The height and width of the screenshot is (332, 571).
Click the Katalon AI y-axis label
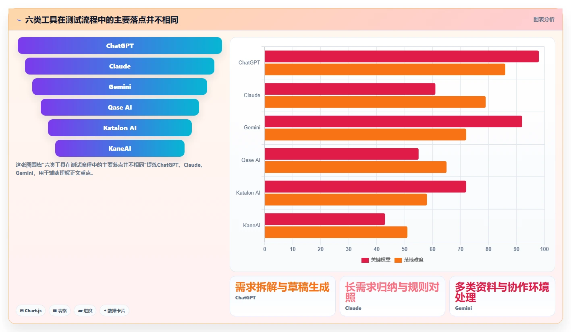248,193
